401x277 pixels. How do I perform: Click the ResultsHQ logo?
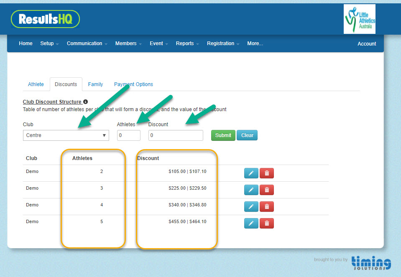click(45, 19)
